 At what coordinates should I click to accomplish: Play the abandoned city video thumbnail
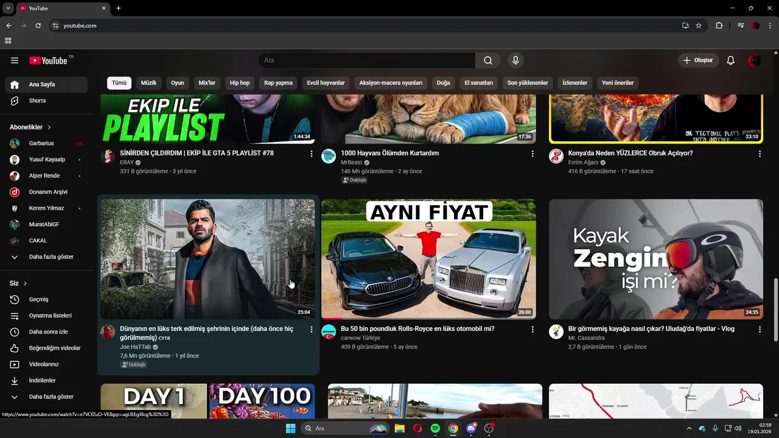(208, 259)
